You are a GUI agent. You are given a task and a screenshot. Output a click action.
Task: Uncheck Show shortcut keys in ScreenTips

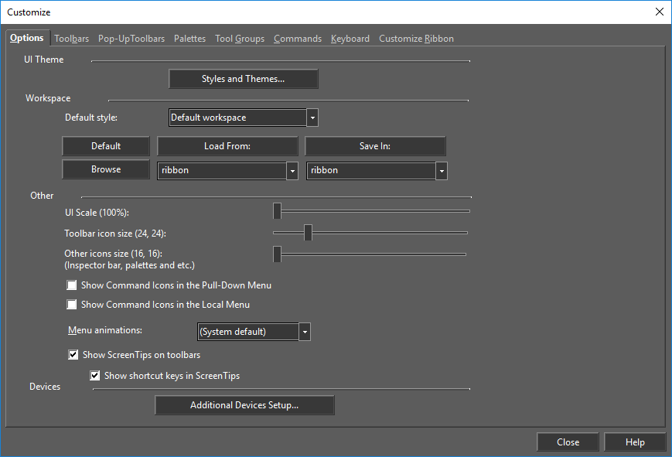pos(95,376)
